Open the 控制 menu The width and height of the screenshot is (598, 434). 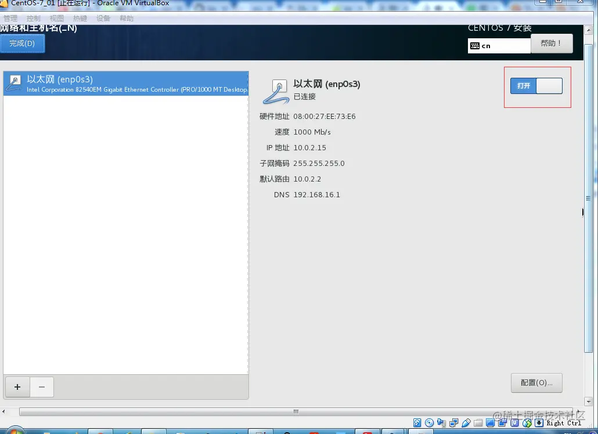pyautogui.click(x=34, y=19)
